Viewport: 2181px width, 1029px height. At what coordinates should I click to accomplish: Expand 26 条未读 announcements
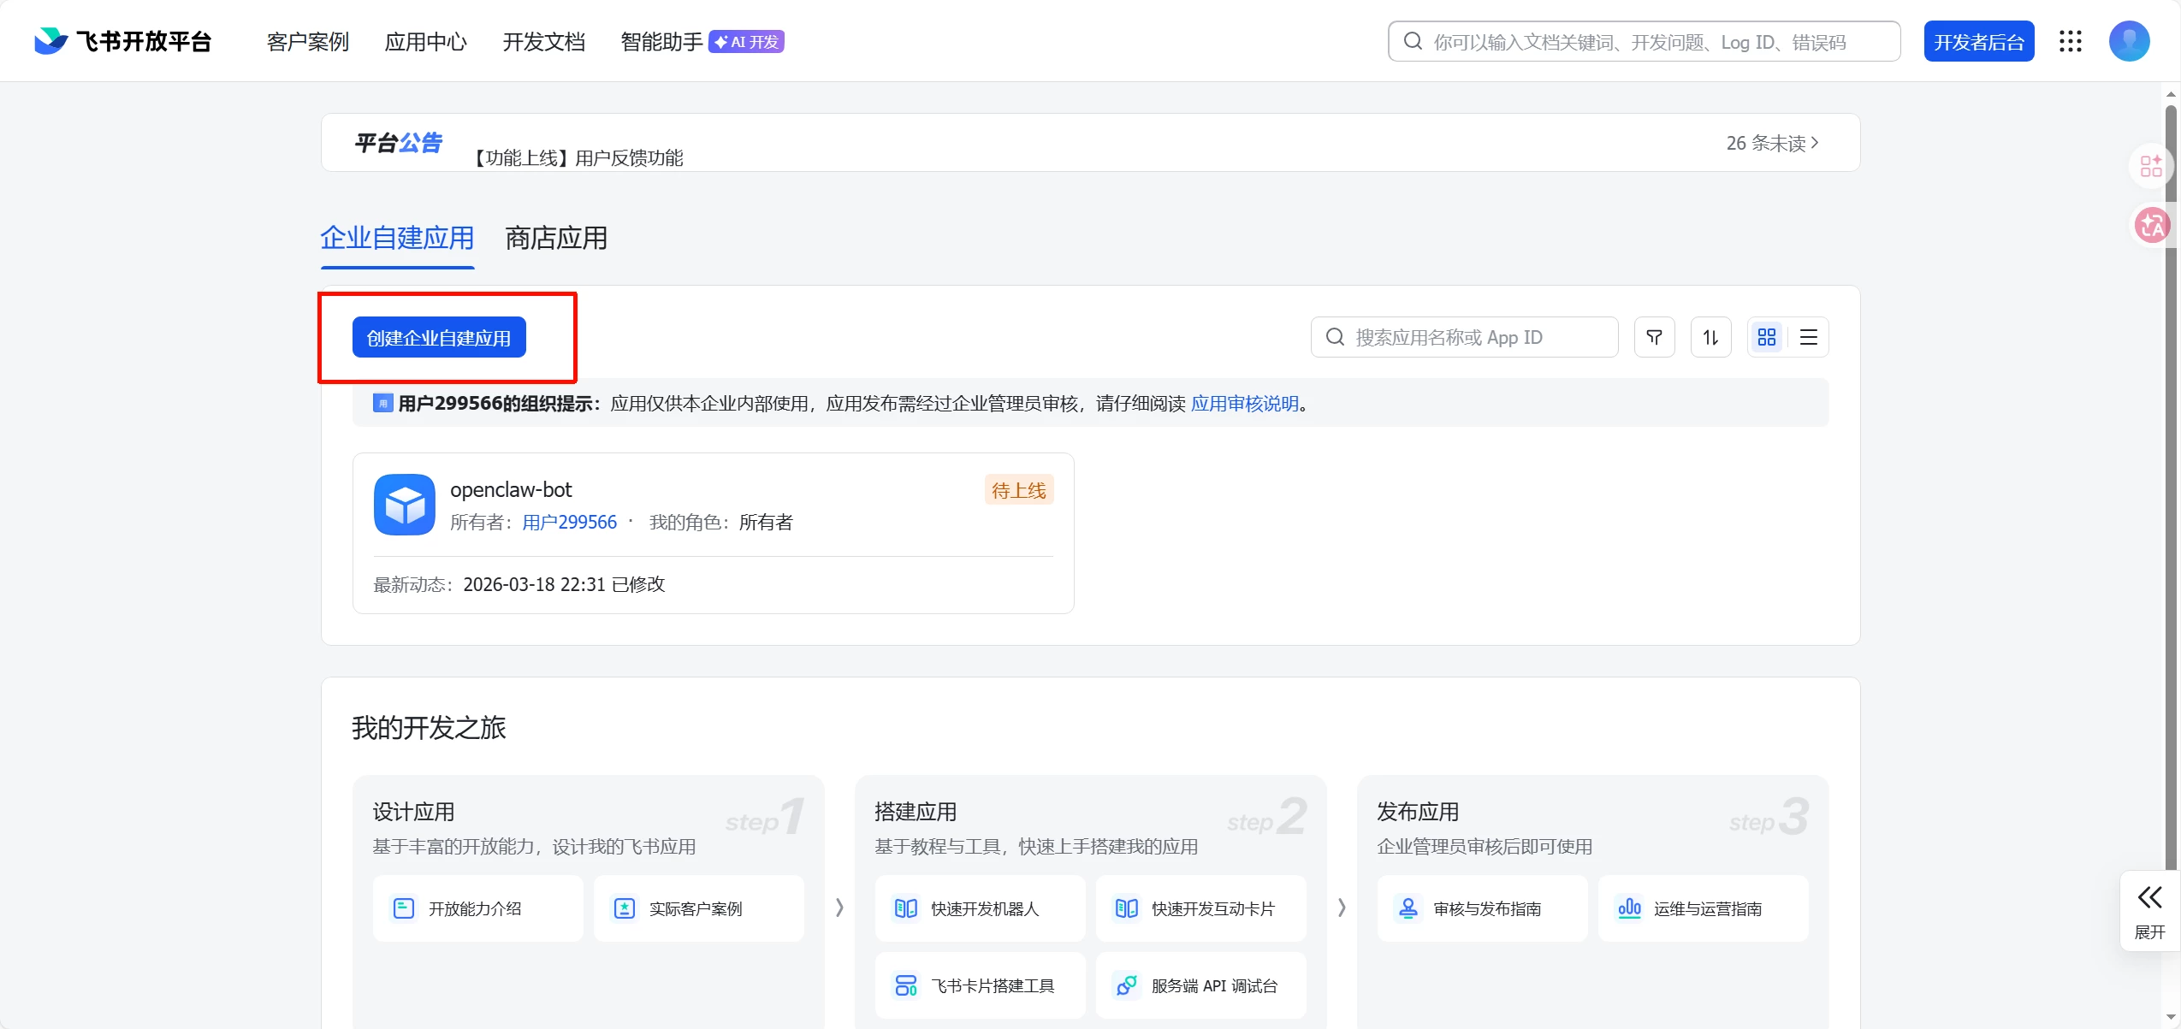(x=1772, y=143)
